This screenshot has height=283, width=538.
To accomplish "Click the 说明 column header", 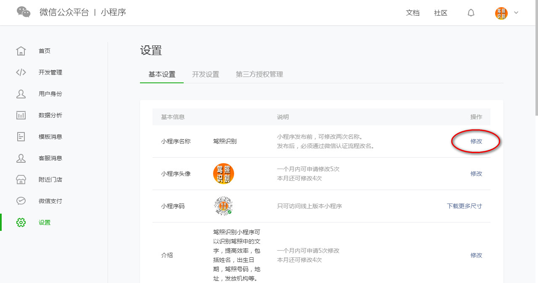I will (283, 117).
